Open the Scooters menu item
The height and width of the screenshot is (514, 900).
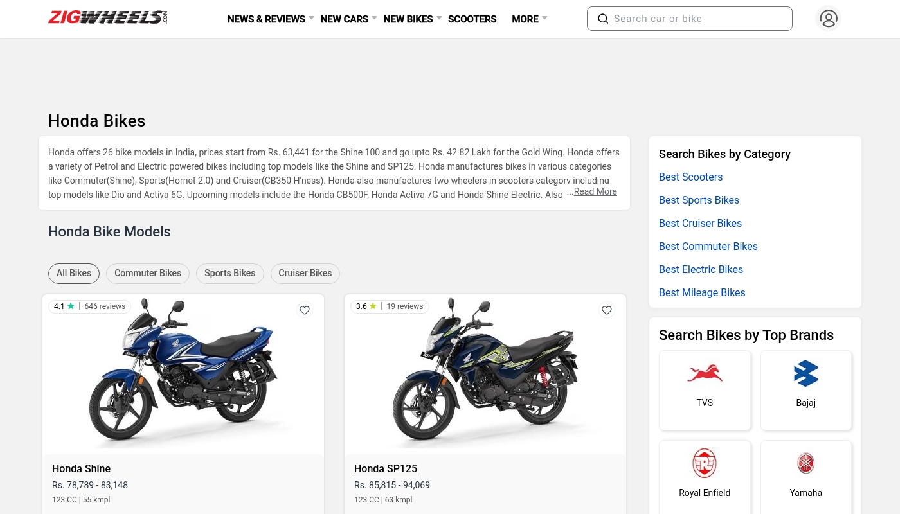coord(472,19)
